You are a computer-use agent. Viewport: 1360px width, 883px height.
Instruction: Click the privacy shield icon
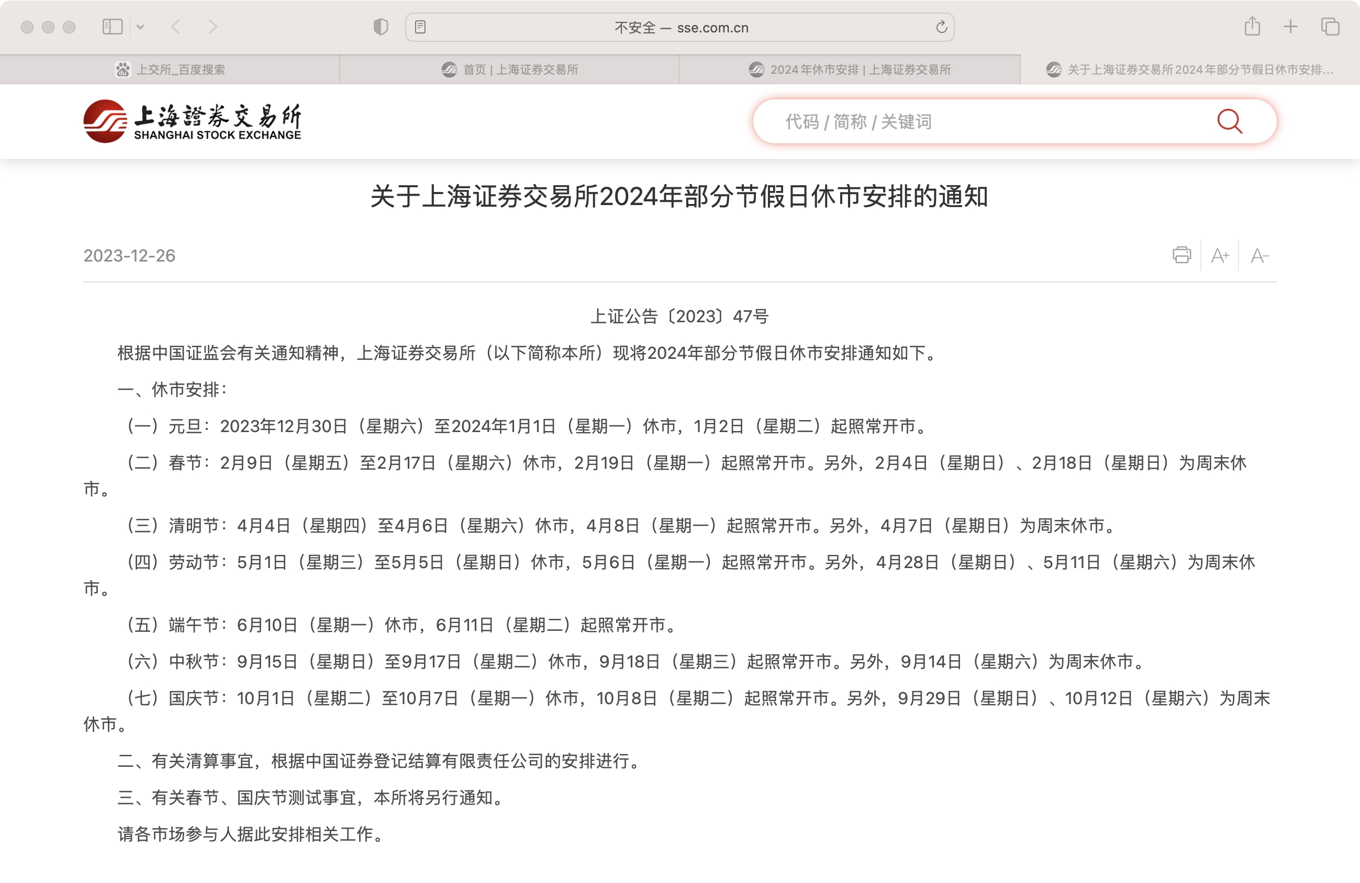381,27
